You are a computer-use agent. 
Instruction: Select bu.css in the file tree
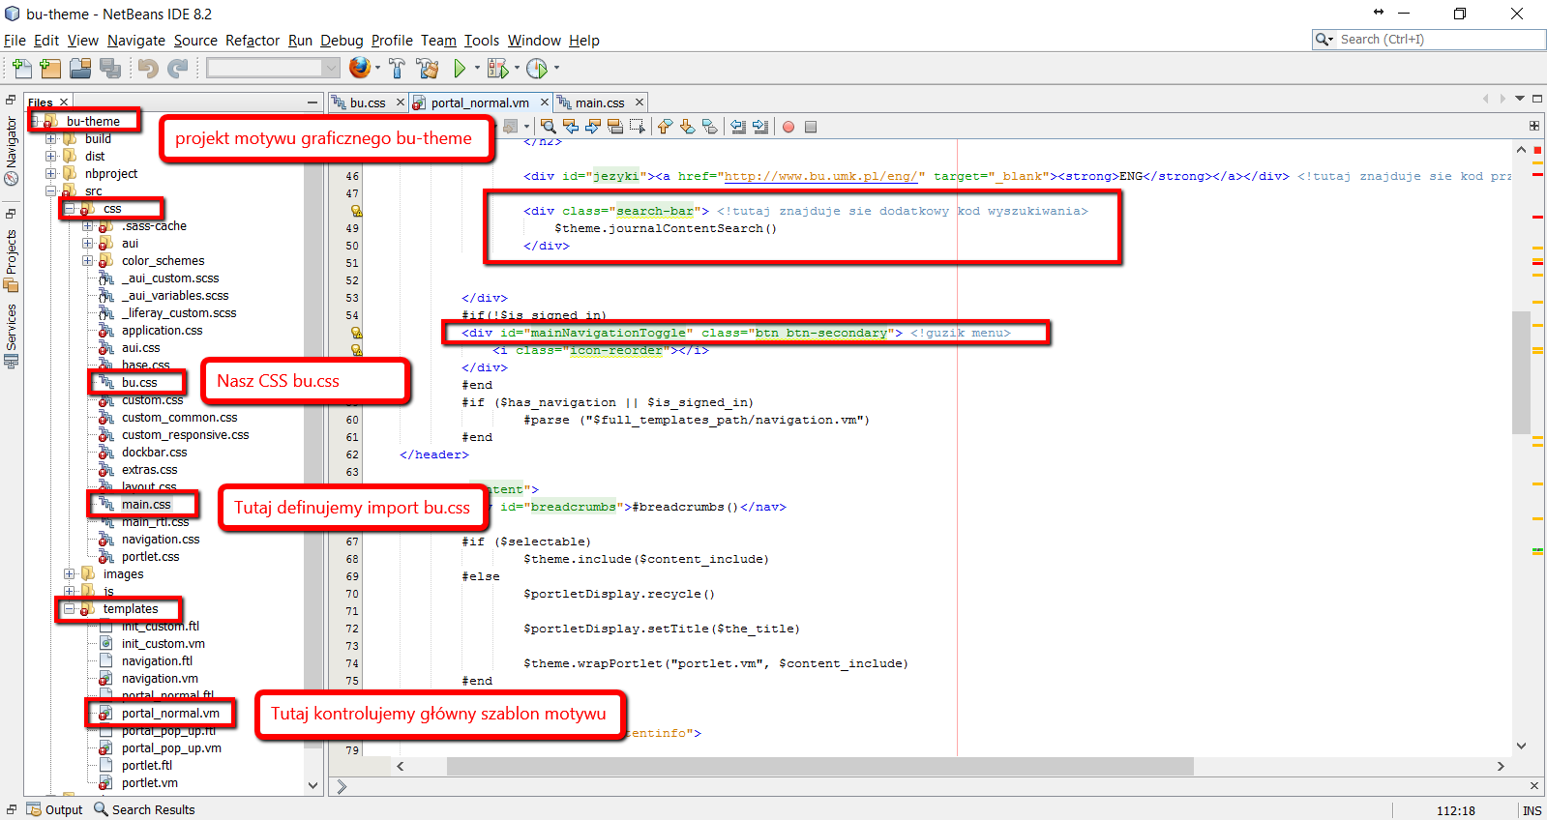click(x=139, y=383)
